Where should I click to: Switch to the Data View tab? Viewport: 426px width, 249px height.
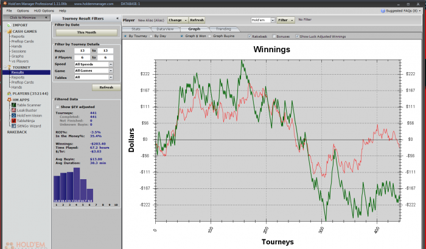pos(165,29)
